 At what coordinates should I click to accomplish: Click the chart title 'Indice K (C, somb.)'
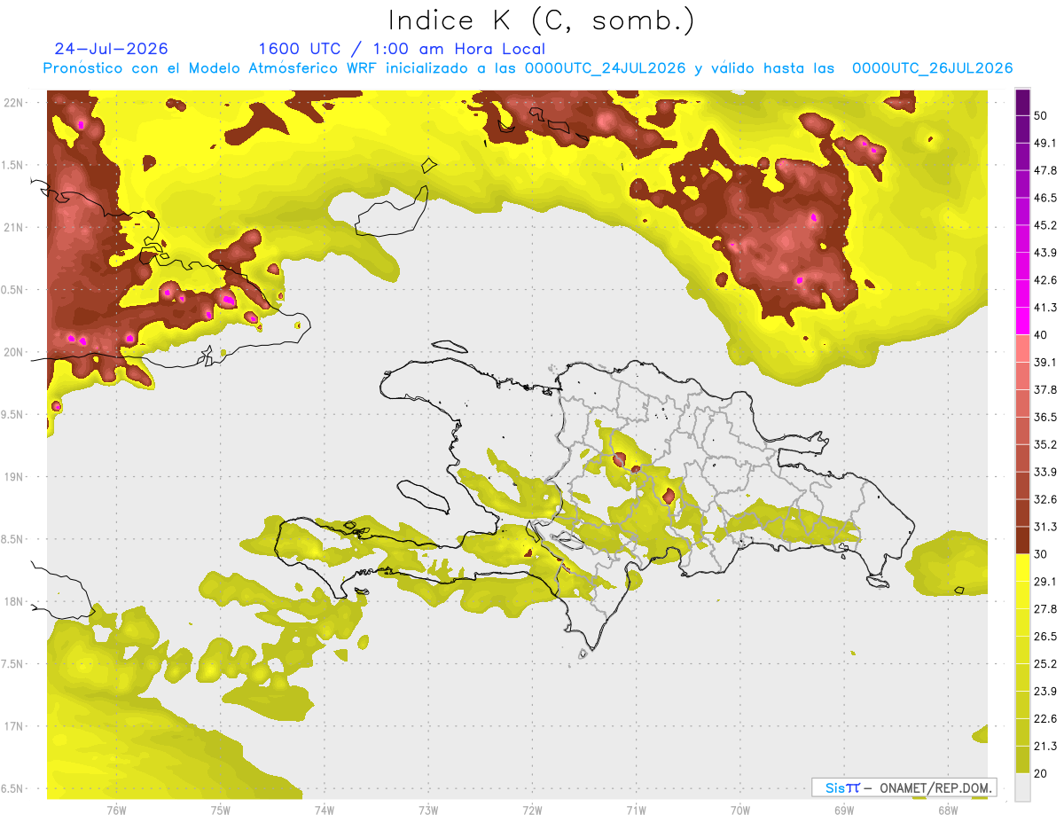pyautogui.click(x=541, y=20)
